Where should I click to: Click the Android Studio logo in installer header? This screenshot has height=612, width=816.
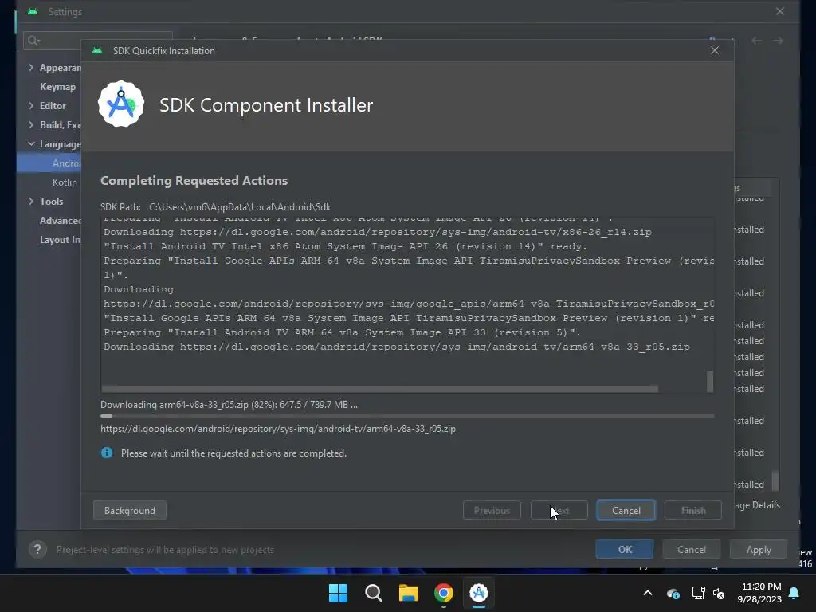coord(121,104)
